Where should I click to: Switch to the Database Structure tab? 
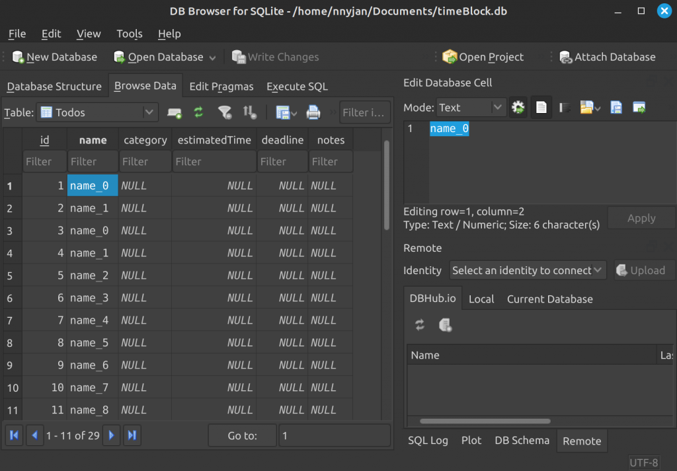tap(54, 87)
